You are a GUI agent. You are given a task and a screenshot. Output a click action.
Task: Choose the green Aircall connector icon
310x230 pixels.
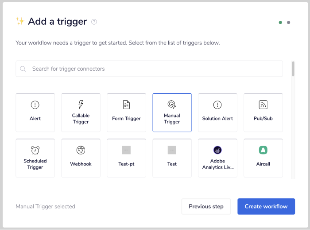(263, 150)
